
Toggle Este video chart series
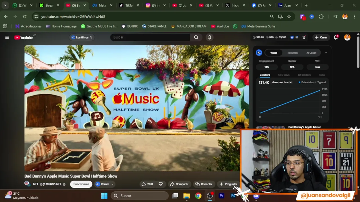pos(306,82)
